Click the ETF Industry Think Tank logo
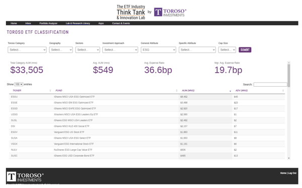The width and height of the screenshot is (302, 188). (x=131, y=12)
